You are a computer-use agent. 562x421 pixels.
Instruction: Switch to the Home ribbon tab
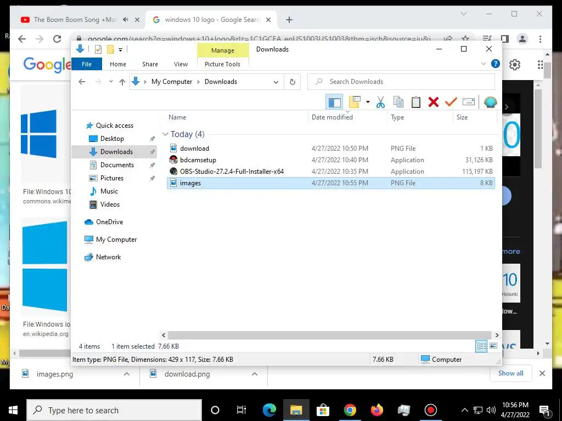coord(118,64)
